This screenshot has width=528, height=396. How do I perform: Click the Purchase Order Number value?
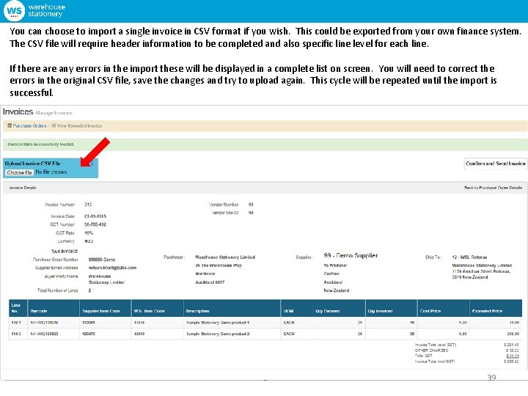point(102,260)
